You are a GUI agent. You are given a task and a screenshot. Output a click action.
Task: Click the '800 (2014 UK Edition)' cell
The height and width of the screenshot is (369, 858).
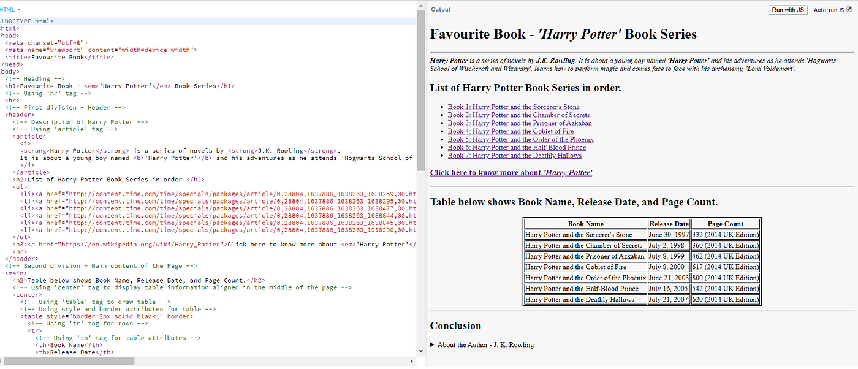click(726, 278)
